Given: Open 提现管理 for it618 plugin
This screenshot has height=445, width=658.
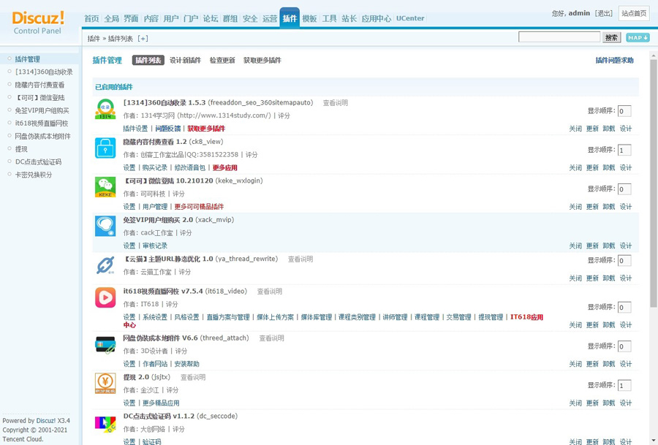Looking at the screenshot, I should [491, 317].
